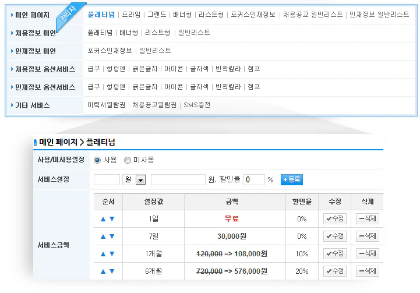420x293 pixels.
Task: Open 급구 under 채용정보 옵션서비스
Action: [x=94, y=69]
